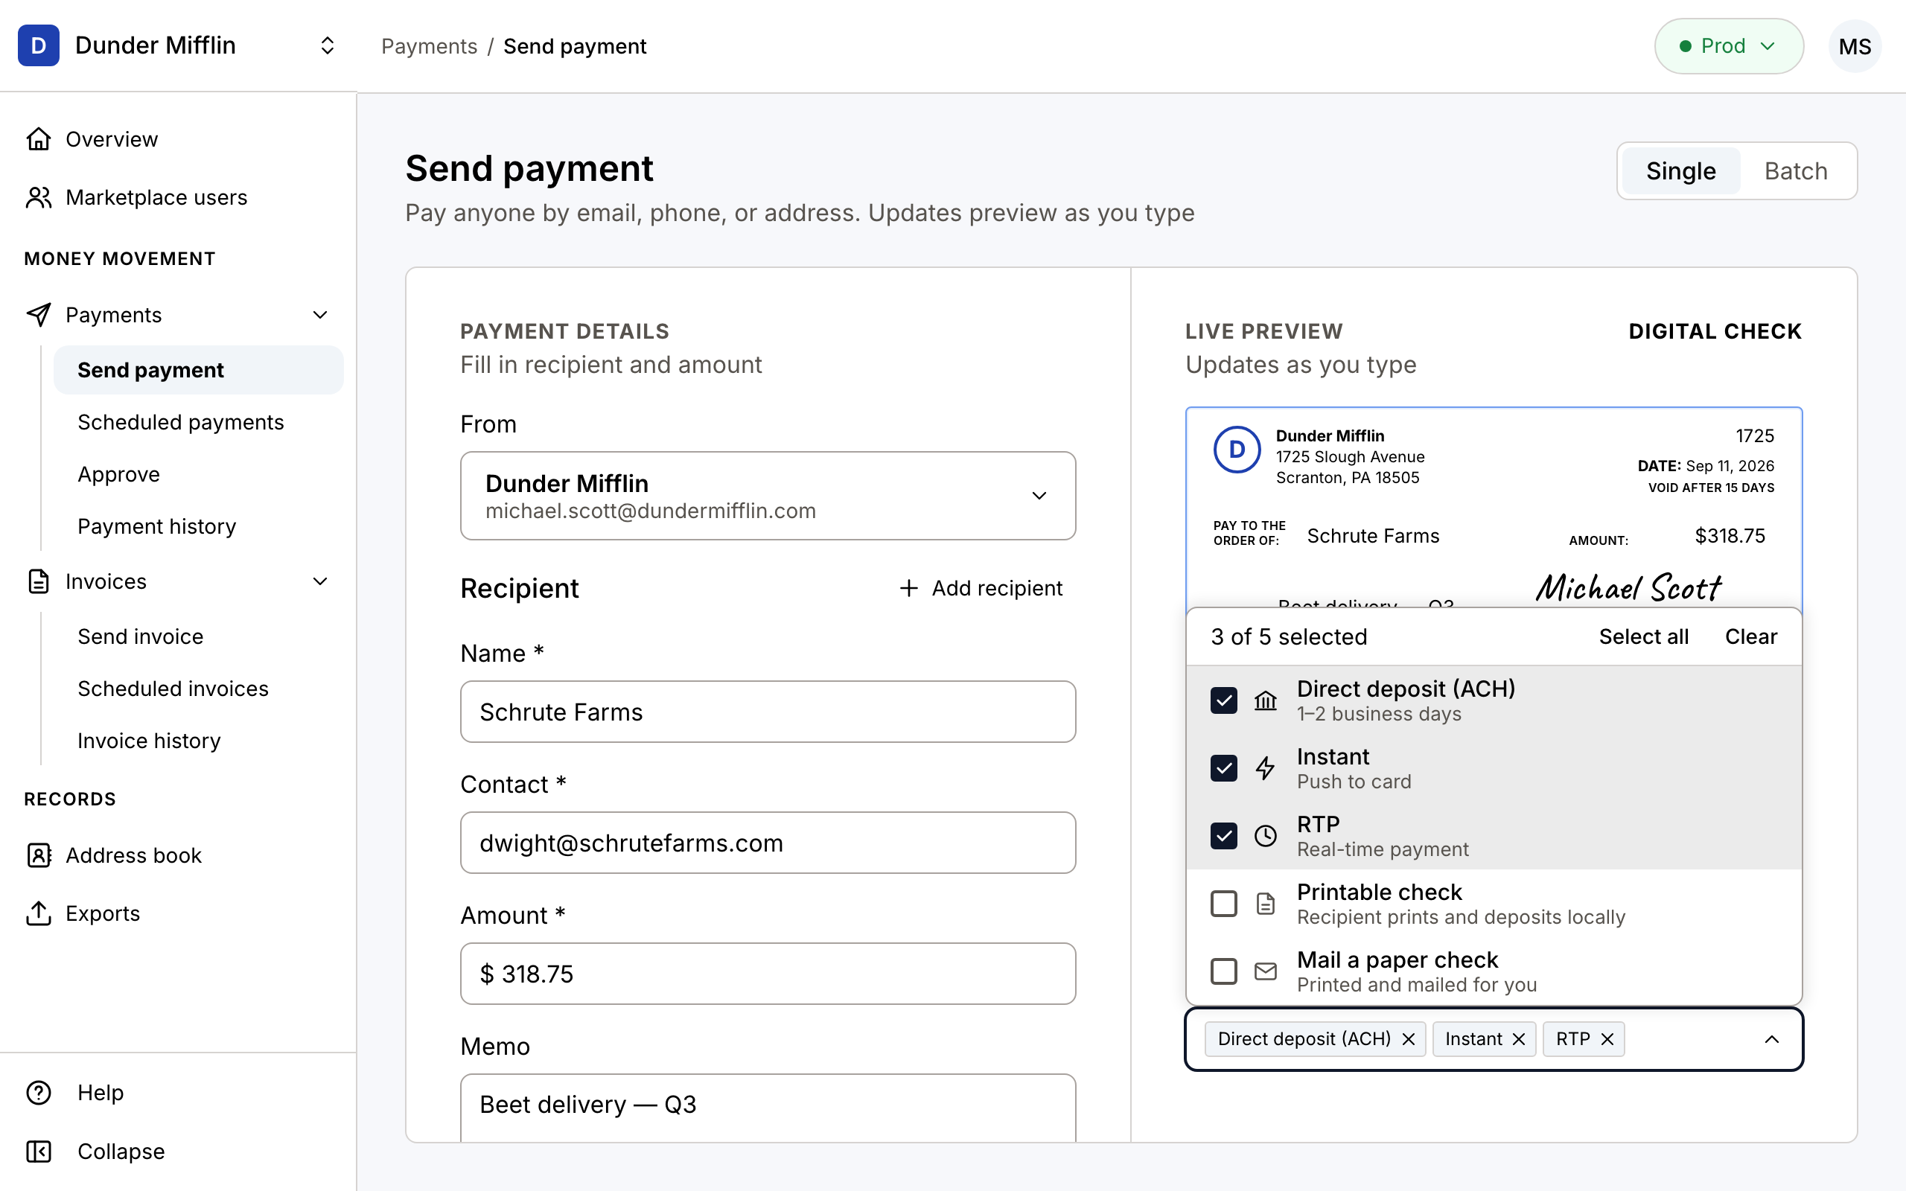Viewport: 1906px width, 1191px height.
Task: Collapse the Invoices section chevron
Action: [x=319, y=581]
